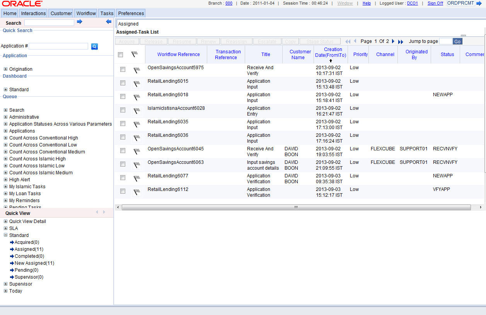Click the Search text field in left panel
486x315 pixels.
[49, 23]
